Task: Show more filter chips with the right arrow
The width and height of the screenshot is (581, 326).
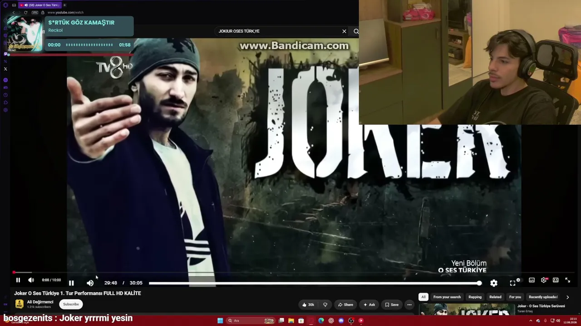Action: coord(567,297)
